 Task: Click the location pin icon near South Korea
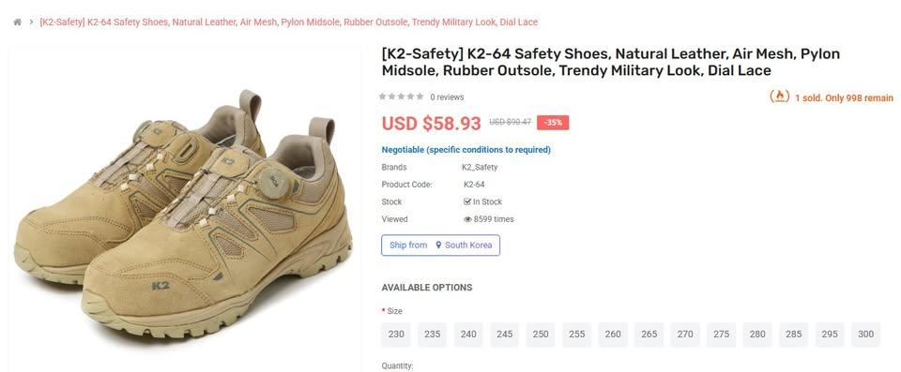pyautogui.click(x=438, y=246)
